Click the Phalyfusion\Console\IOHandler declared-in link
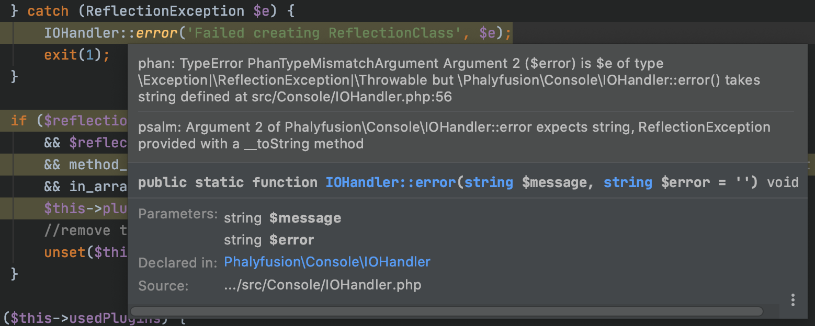This screenshot has width=815, height=326. 327,262
